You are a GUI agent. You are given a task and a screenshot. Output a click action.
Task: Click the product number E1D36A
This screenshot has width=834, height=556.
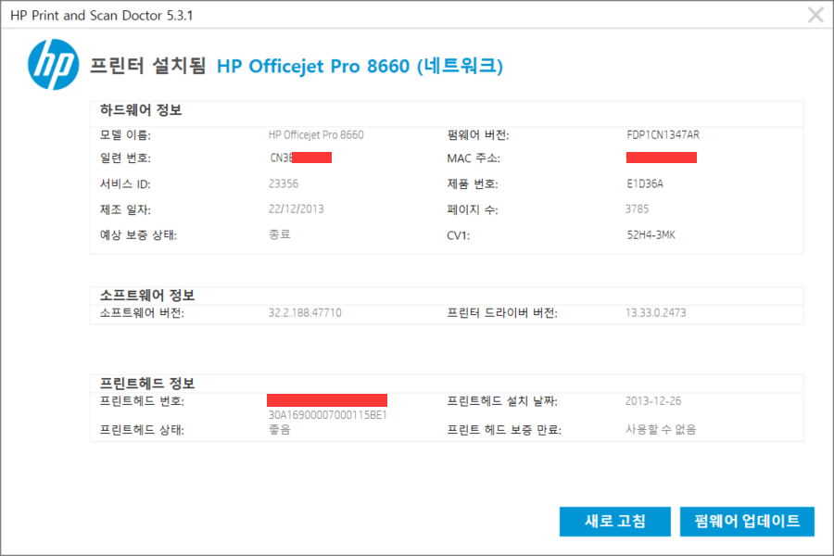(645, 184)
